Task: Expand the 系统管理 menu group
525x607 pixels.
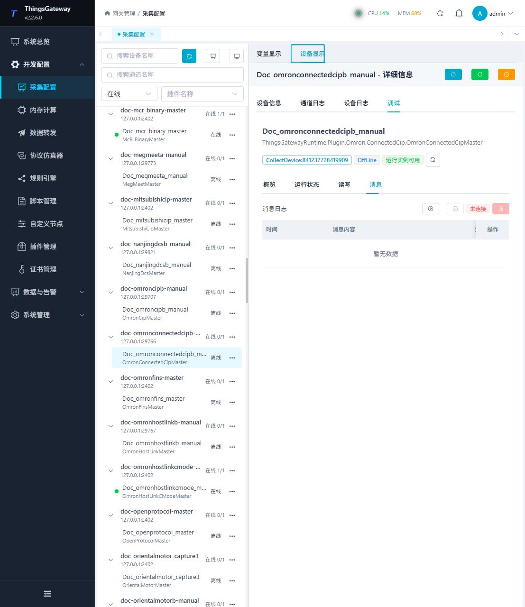Action: click(47, 315)
